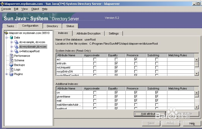Switch to the Directory tab
This screenshot has height=129, width=202.
[52, 26]
